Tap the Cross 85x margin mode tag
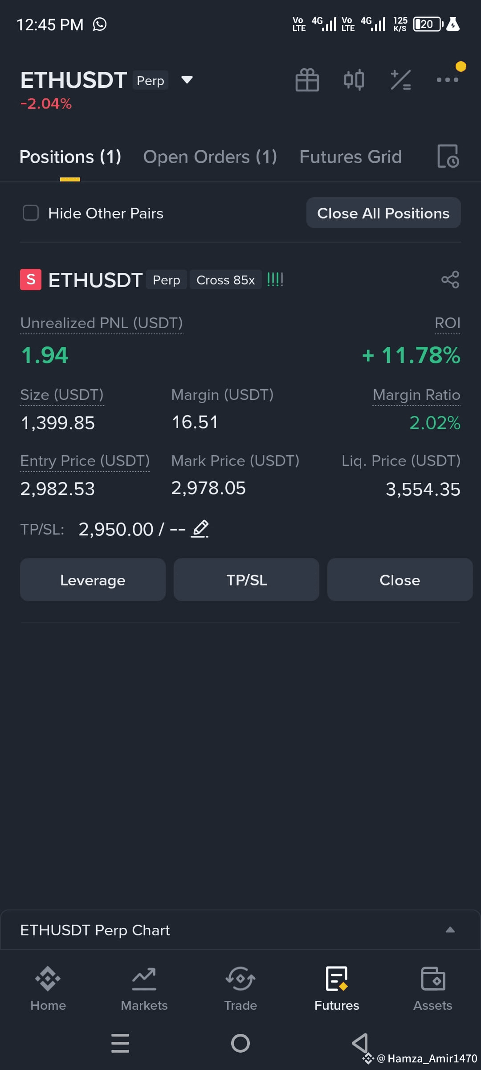Screen dimensions: 481x1070 [x=226, y=280]
